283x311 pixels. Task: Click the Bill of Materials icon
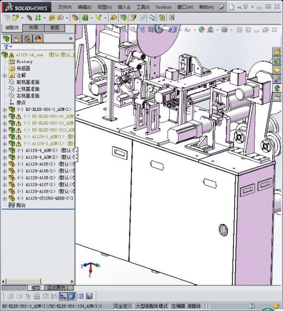[124, 17]
